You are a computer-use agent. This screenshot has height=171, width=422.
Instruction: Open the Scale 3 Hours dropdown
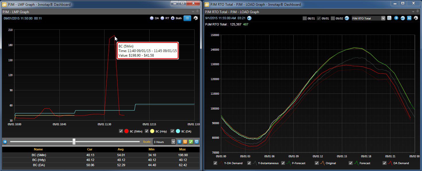click(x=164, y=142)
